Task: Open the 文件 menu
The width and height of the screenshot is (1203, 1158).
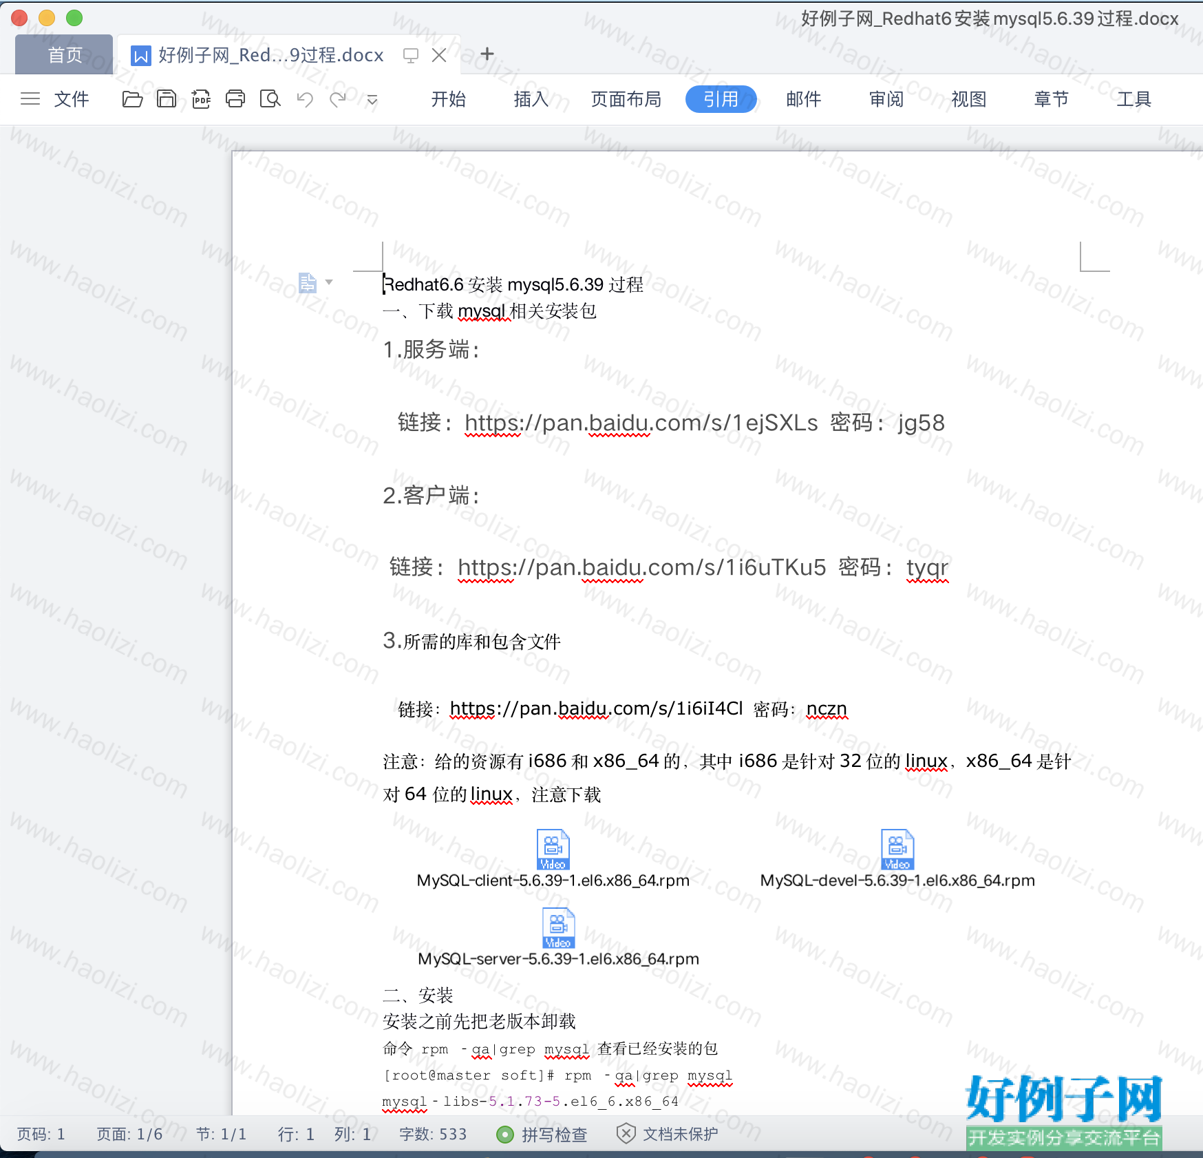Action: 72,99
